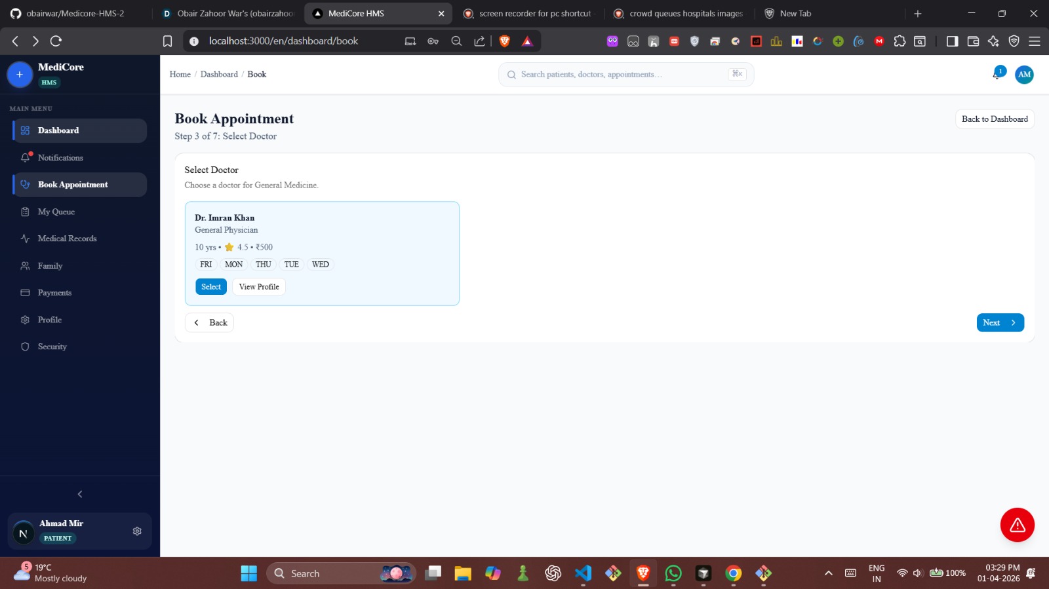This screenshot has height=589, width=1049.
Task: Open Notifications in the sidebar
Action: click(79, 158)
